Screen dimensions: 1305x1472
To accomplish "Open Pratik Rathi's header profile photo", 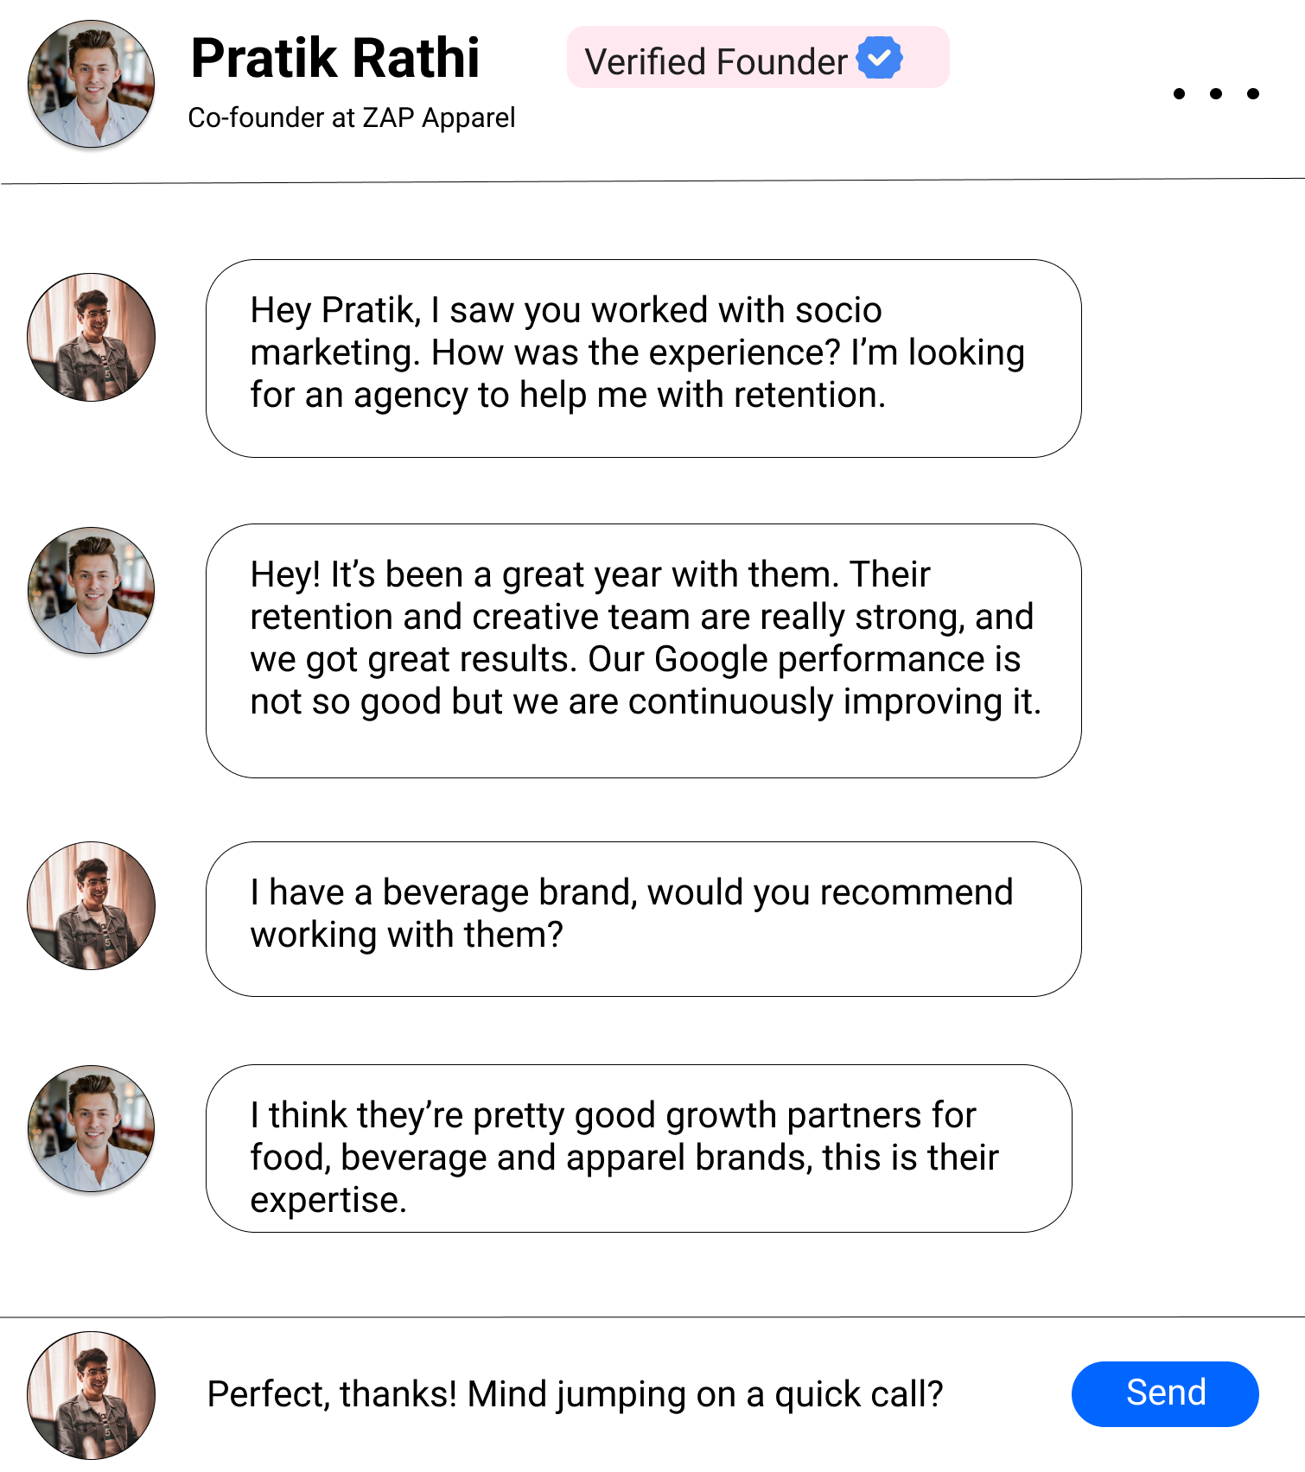I will point(91,84).
